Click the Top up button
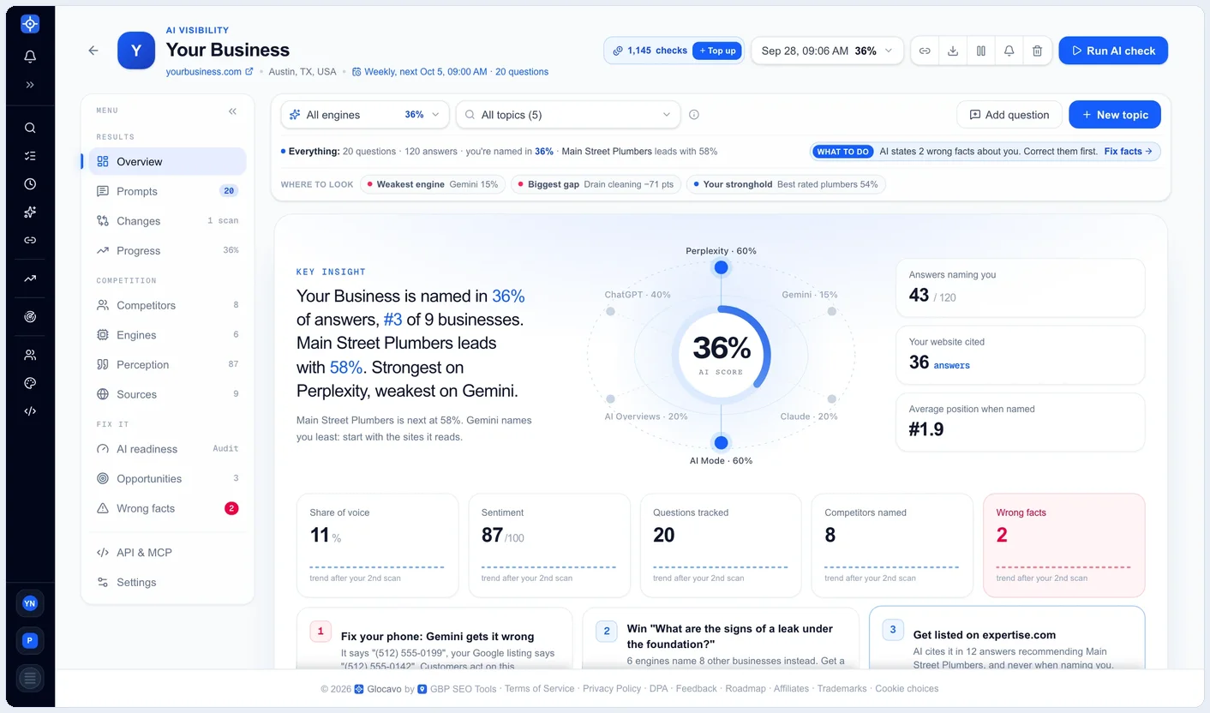1210x713 pixels. [x=717, y=51]
